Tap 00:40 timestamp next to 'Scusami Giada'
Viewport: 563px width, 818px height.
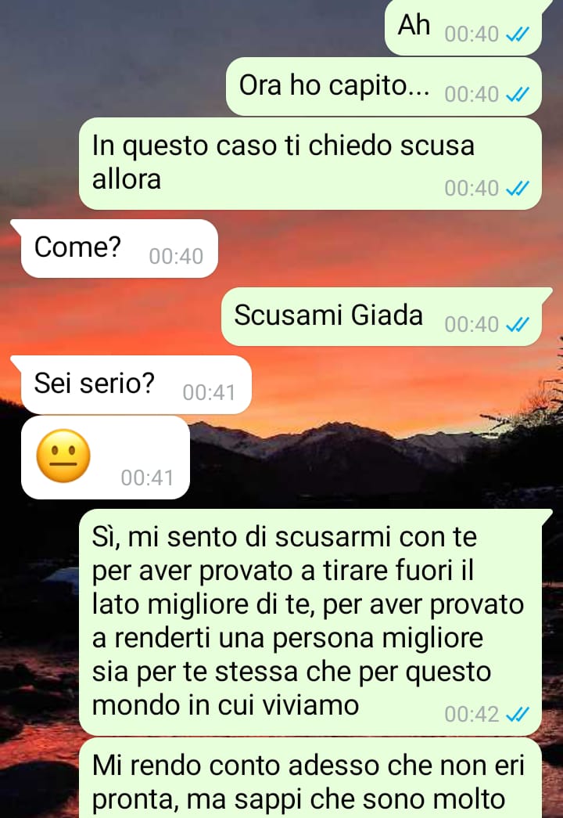click(x=472, y=325)
